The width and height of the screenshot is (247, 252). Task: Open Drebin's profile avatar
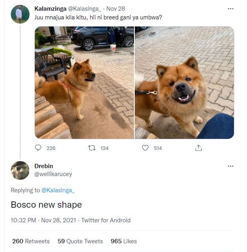(20, 171)
